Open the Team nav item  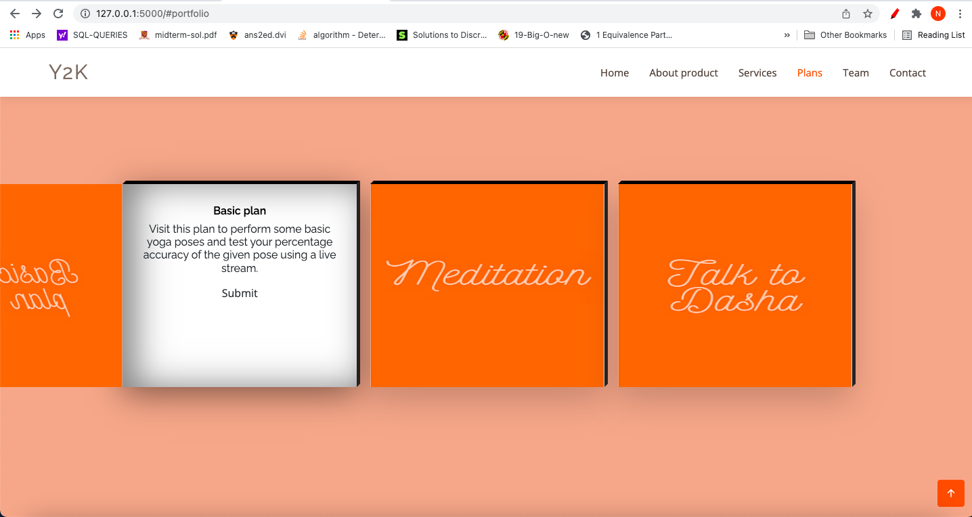point(856,73)
